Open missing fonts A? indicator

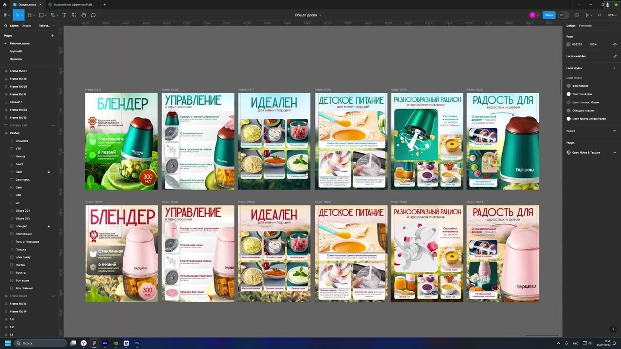click(600, 15)
